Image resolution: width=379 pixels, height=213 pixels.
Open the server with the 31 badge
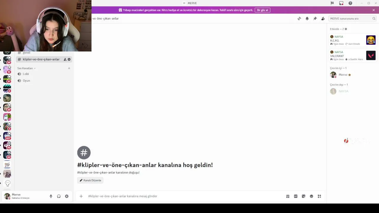coord(7,79)
